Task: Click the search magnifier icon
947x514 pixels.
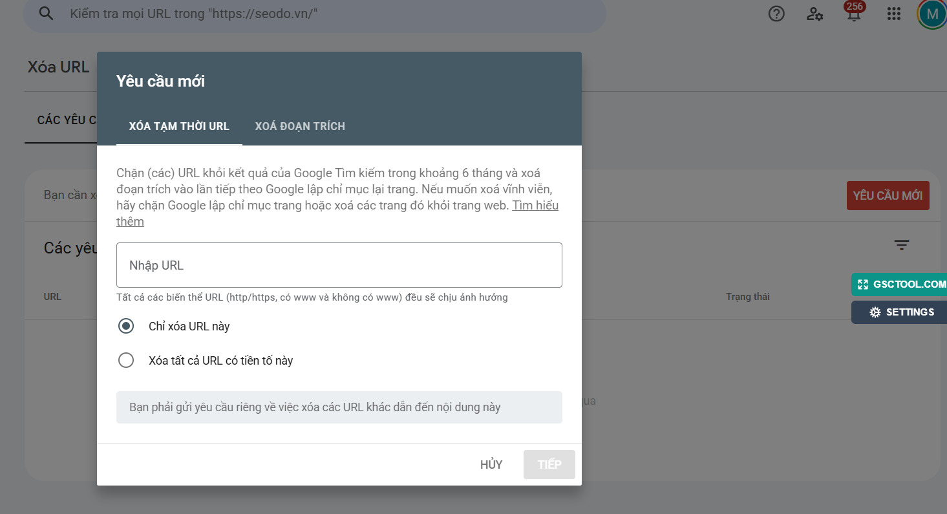Action: click(x=46, y=14)
